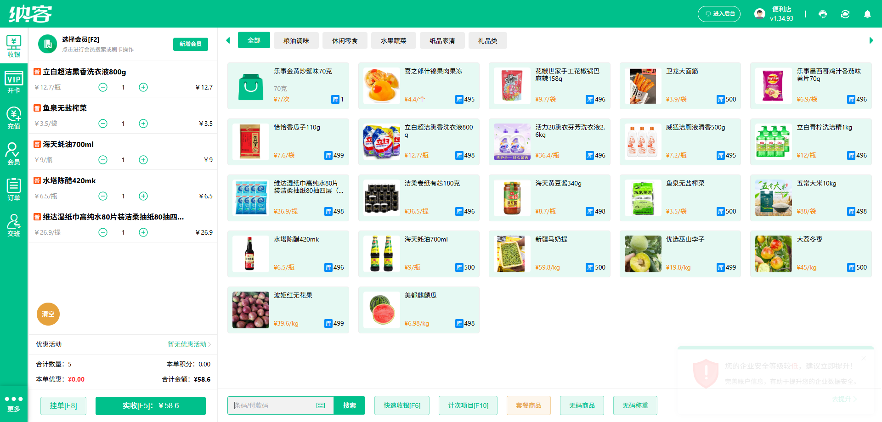Viewport: 882px width, 422px height.
Task: Decrease quantity of 立白超洁熏香洗衣液800g
Action: 103,87
